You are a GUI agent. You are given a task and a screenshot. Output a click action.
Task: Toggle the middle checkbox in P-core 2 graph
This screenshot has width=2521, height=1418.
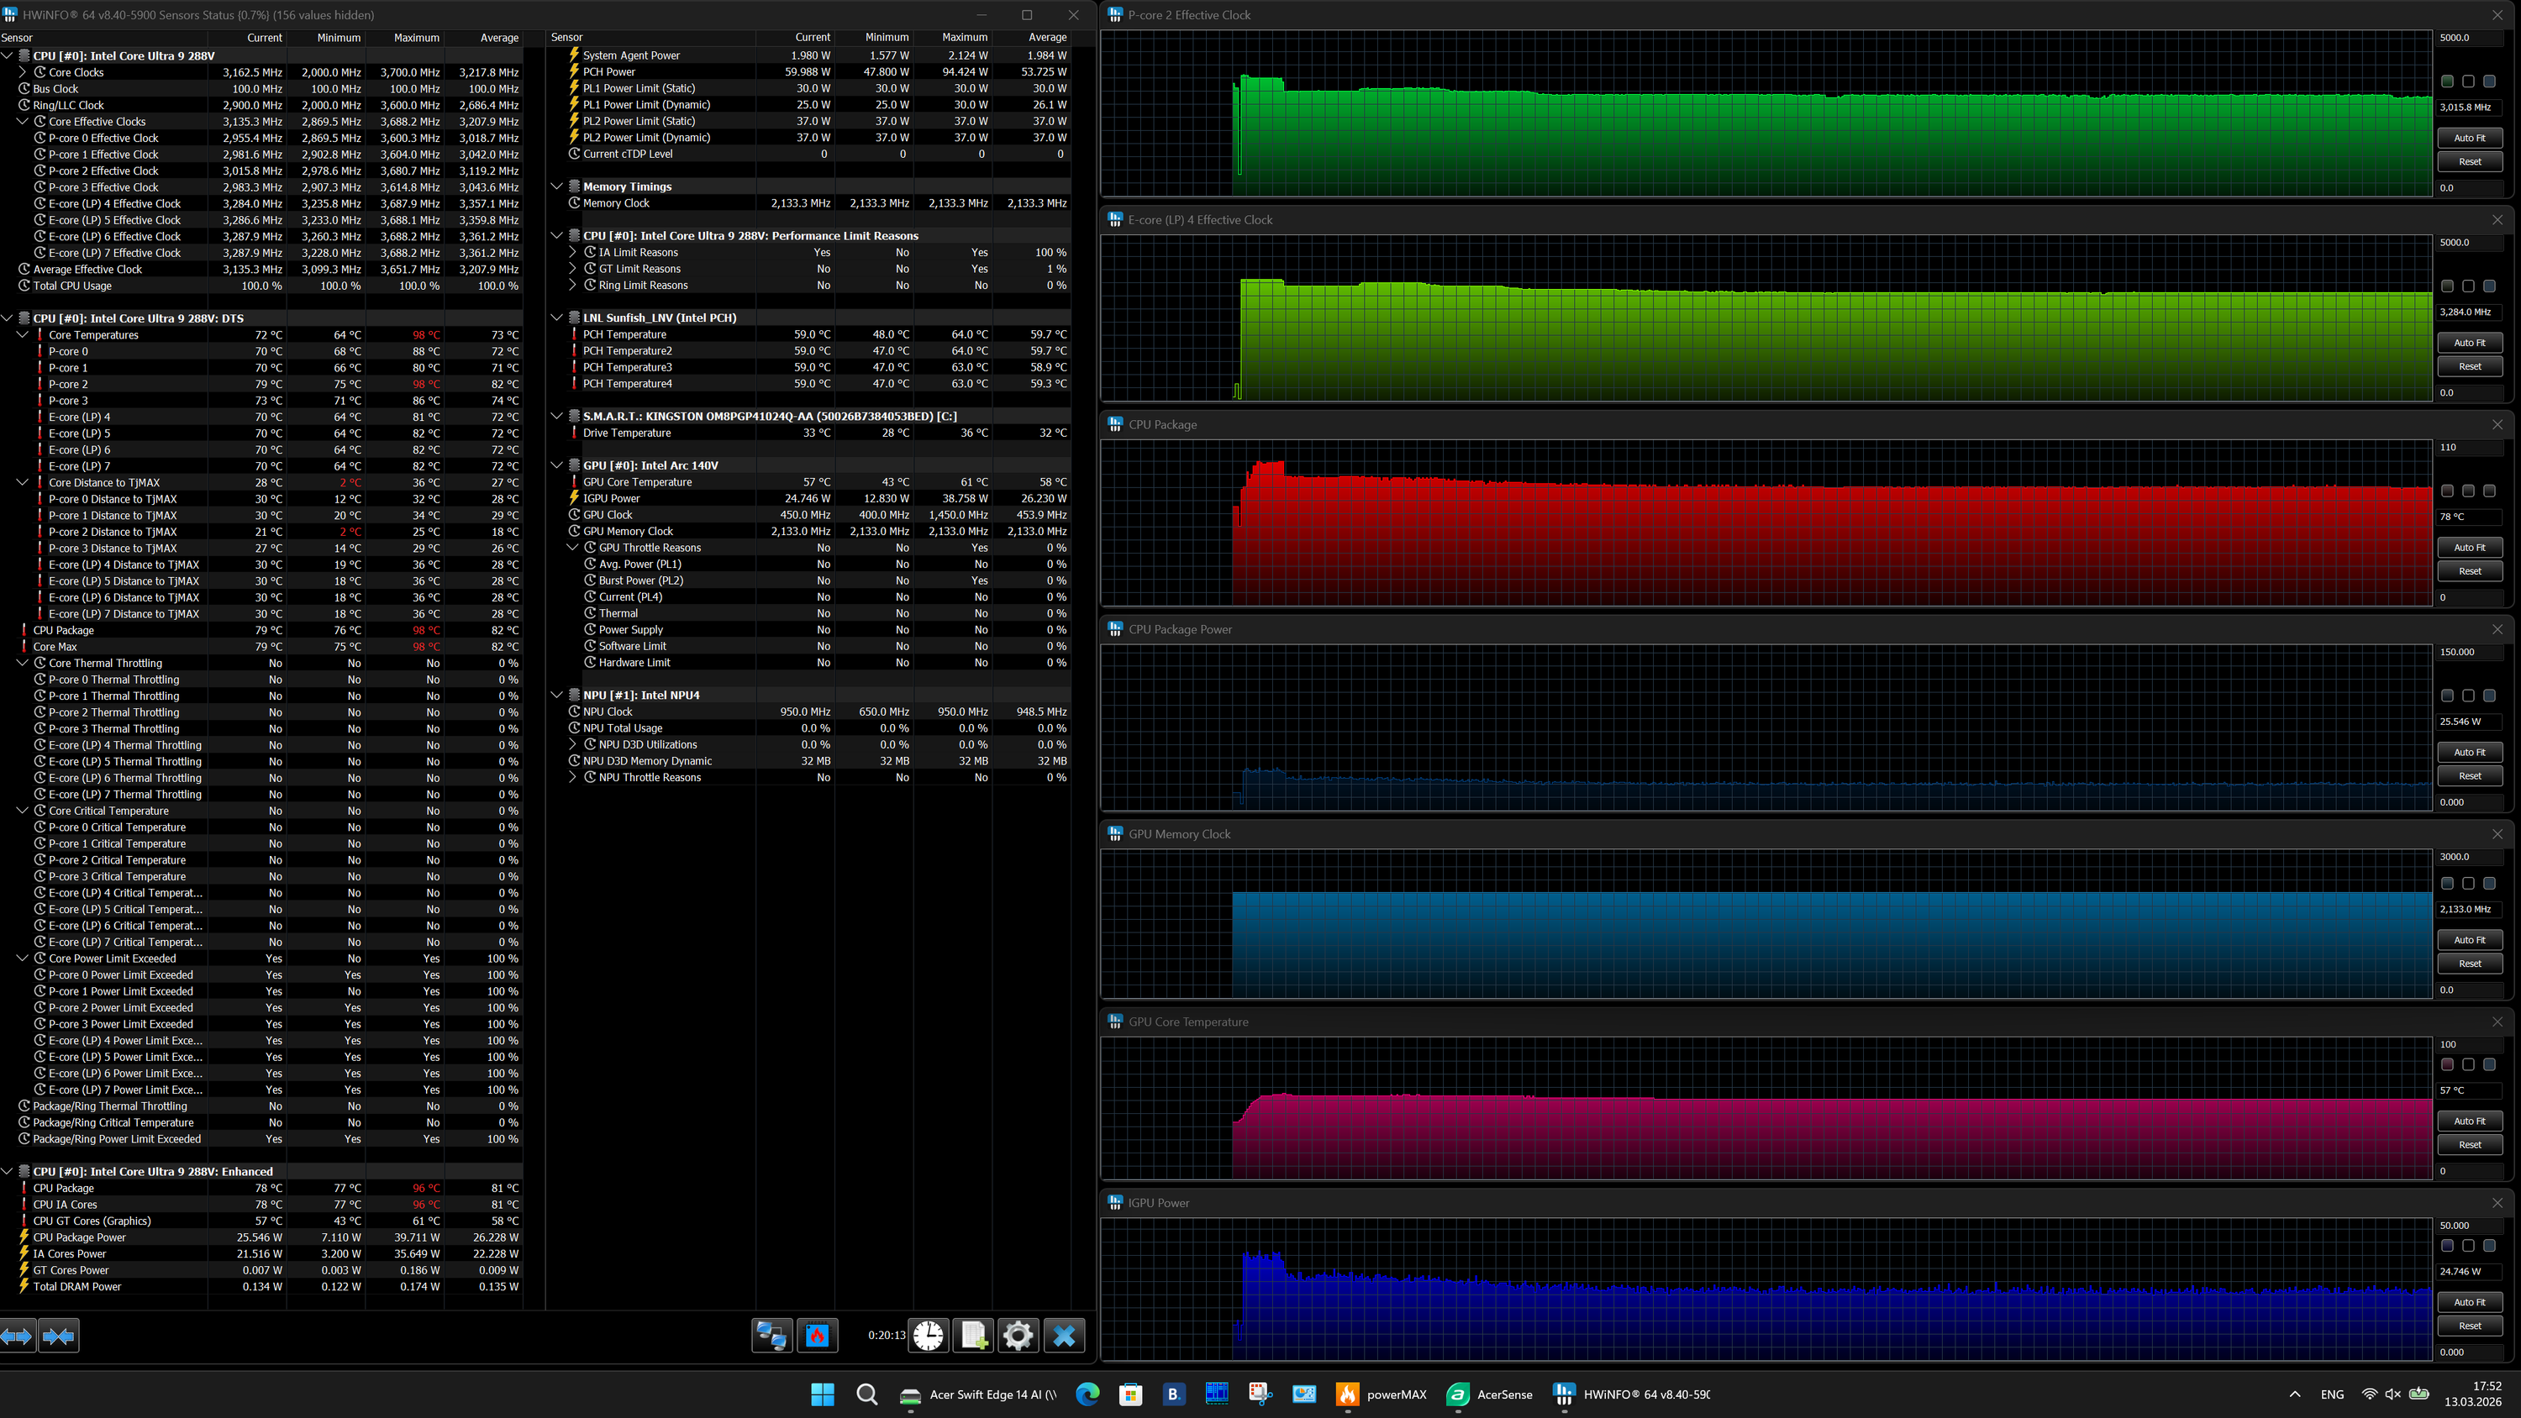[2468, 81]
